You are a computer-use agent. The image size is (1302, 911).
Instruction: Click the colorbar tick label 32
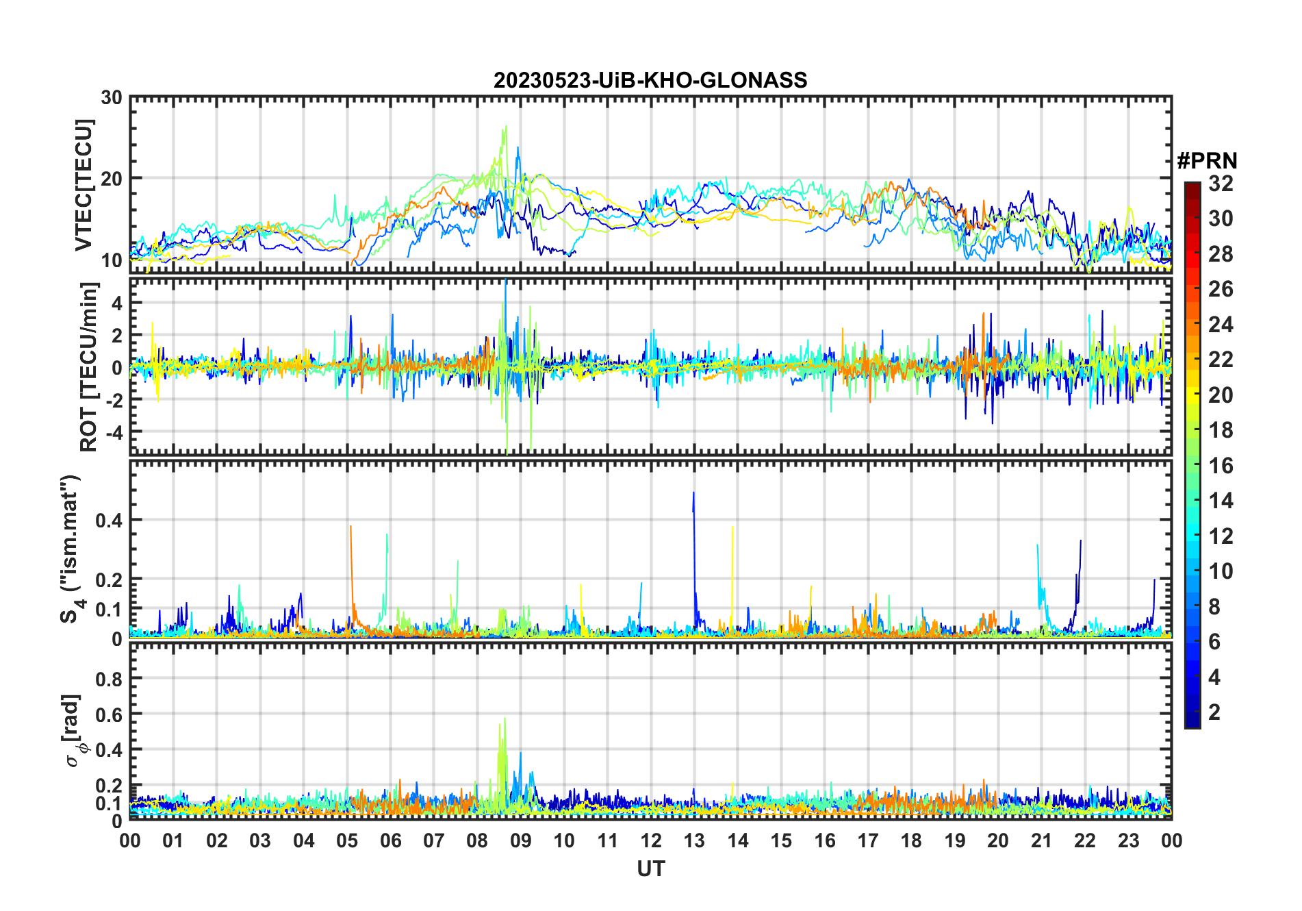click(1221, 184)
